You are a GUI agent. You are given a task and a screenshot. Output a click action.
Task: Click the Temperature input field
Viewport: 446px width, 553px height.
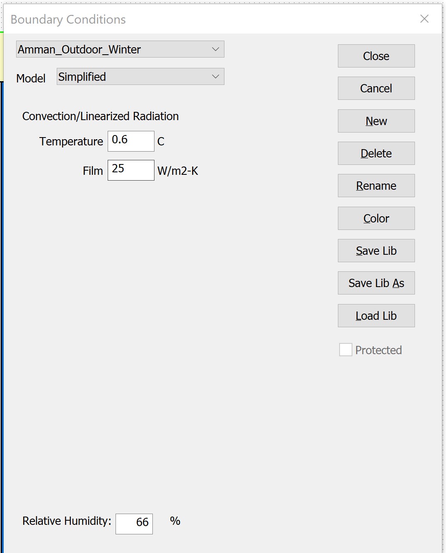[131, 141]
